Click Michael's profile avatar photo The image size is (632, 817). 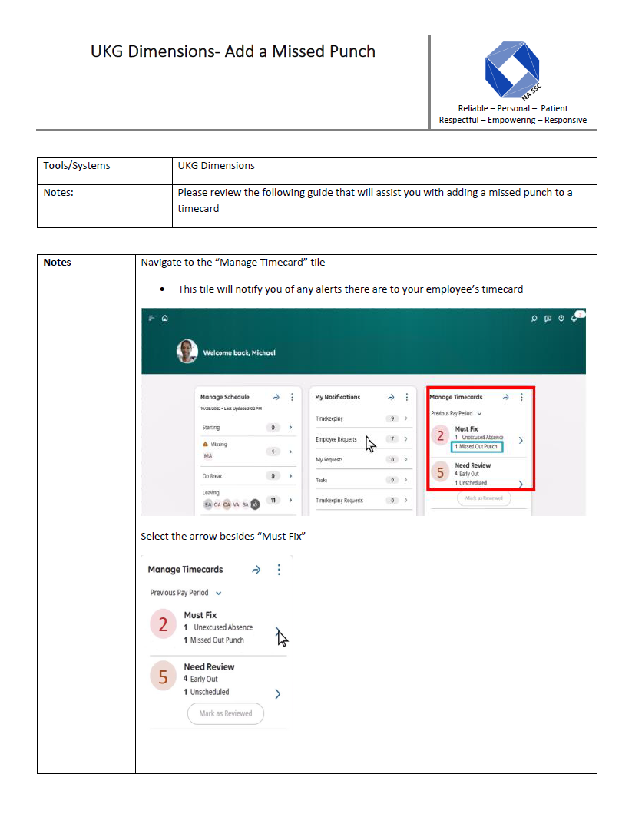click(x=187, y=352)
